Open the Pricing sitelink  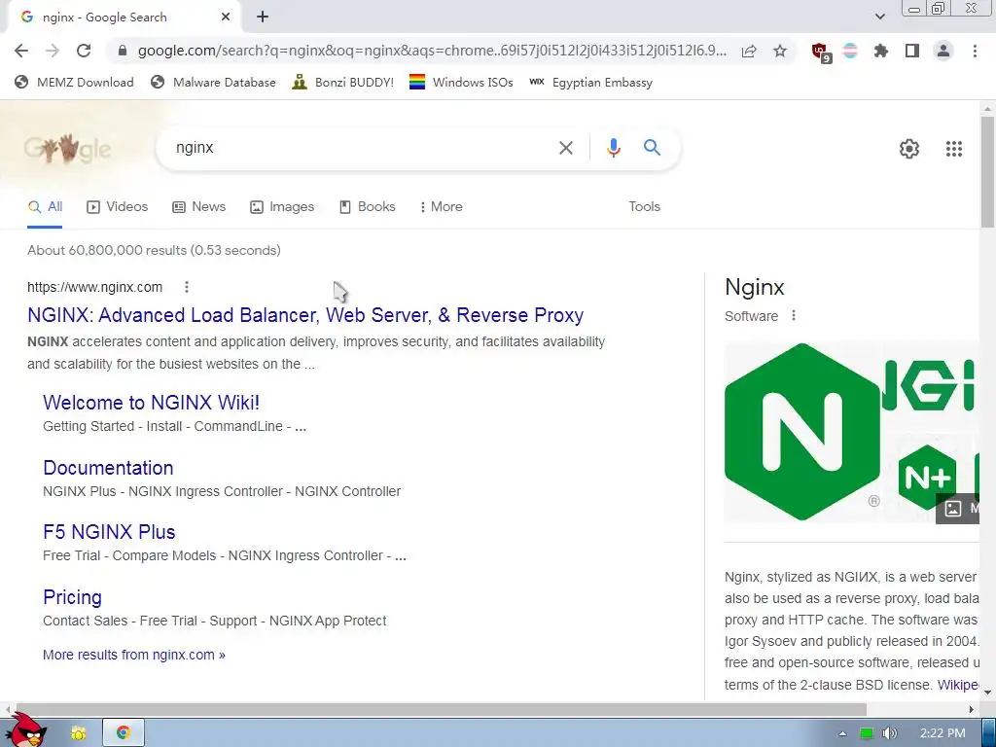coord(72,598)
